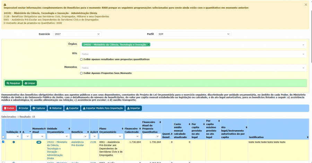Click the warning triangle icon in banner

coord(5,4)
